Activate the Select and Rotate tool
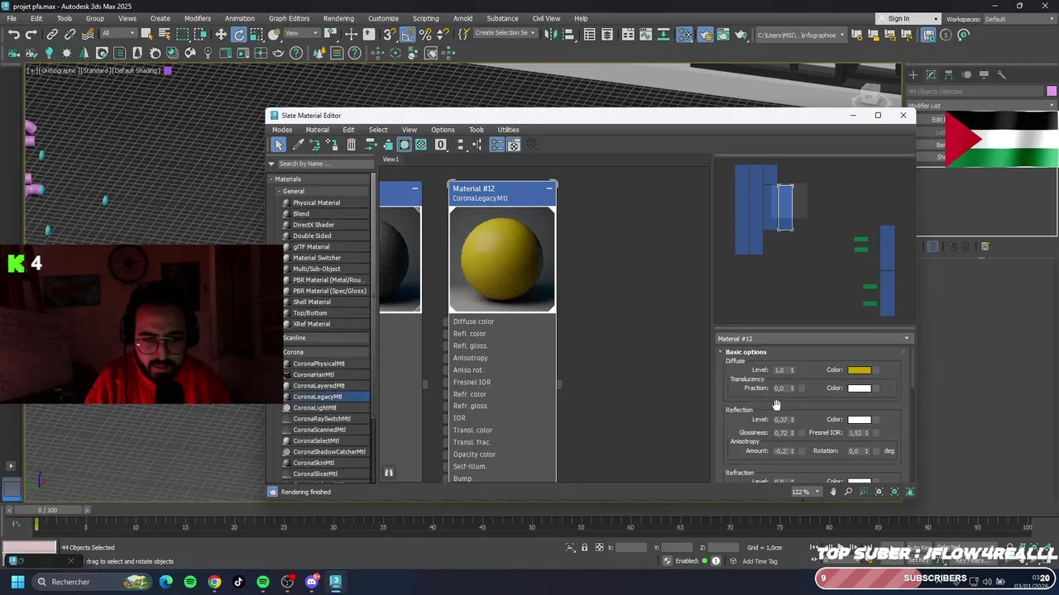The width and height of the screenshot is (1059, 595). [239, 35]
